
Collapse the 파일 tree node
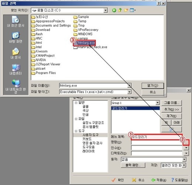(76, 119)
